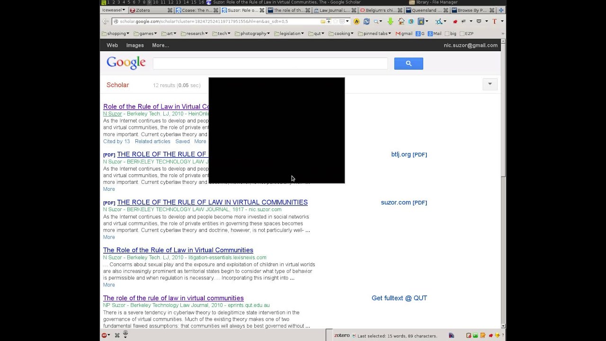
Task: Expand the bookmarks toolbar overflow chevron
Action: coord(503,34)
